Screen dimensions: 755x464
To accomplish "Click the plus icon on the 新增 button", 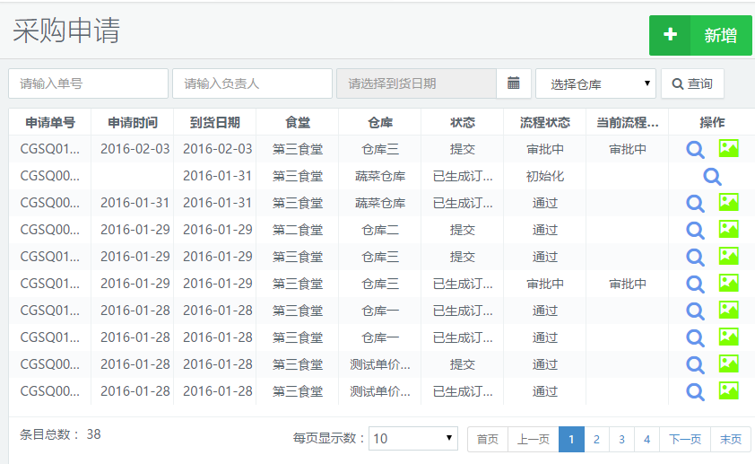I will (670, 35).
